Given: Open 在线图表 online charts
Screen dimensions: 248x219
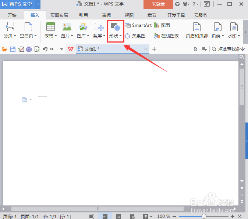Looking at the screenshot, I should pyautogui.click(x=166, y=36).
